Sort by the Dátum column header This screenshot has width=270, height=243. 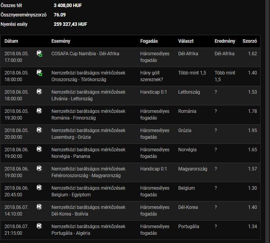pyautogui.click(x=11, y=41)
